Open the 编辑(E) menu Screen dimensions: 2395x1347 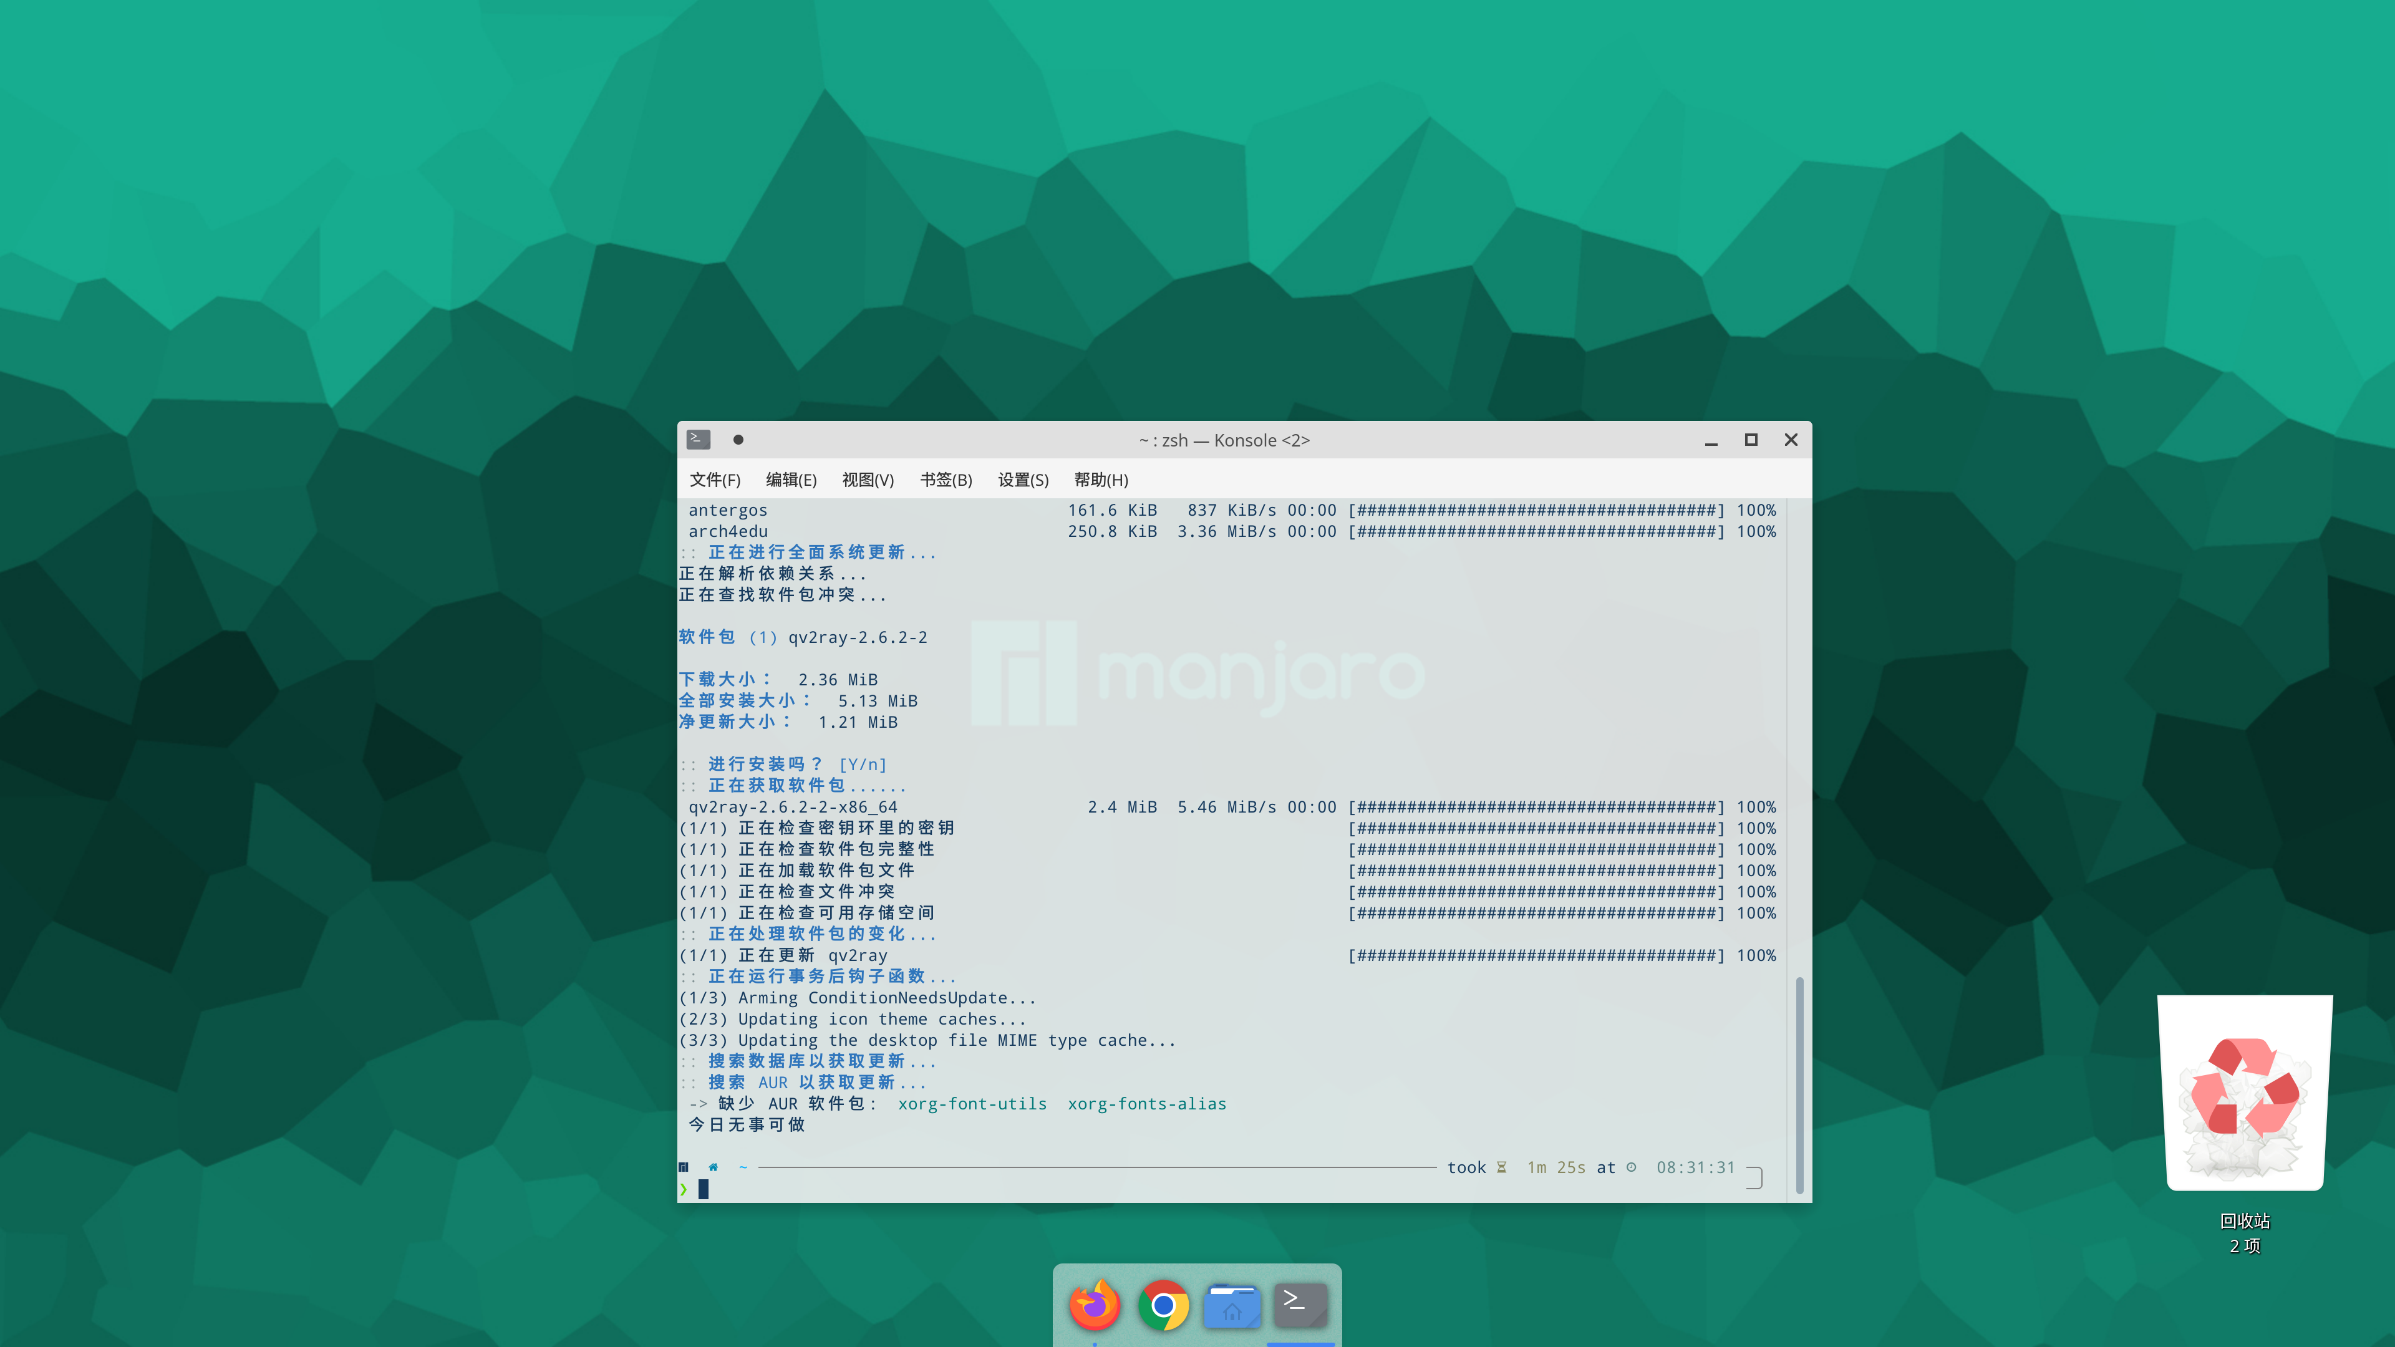(791, 480)
